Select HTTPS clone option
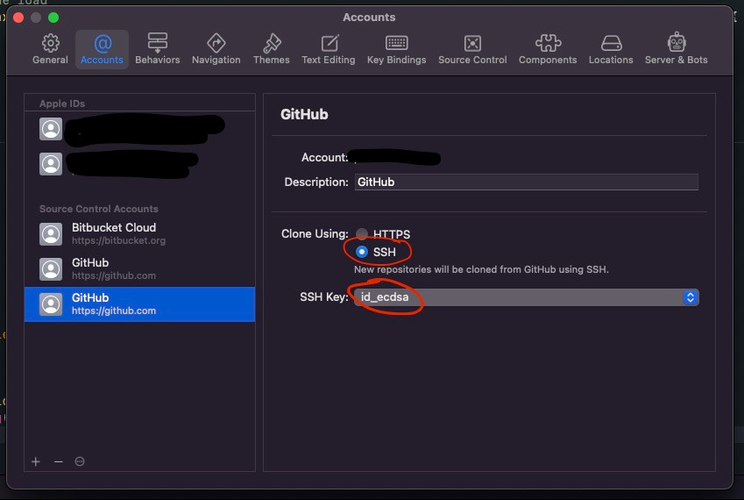 pos(362,233)
